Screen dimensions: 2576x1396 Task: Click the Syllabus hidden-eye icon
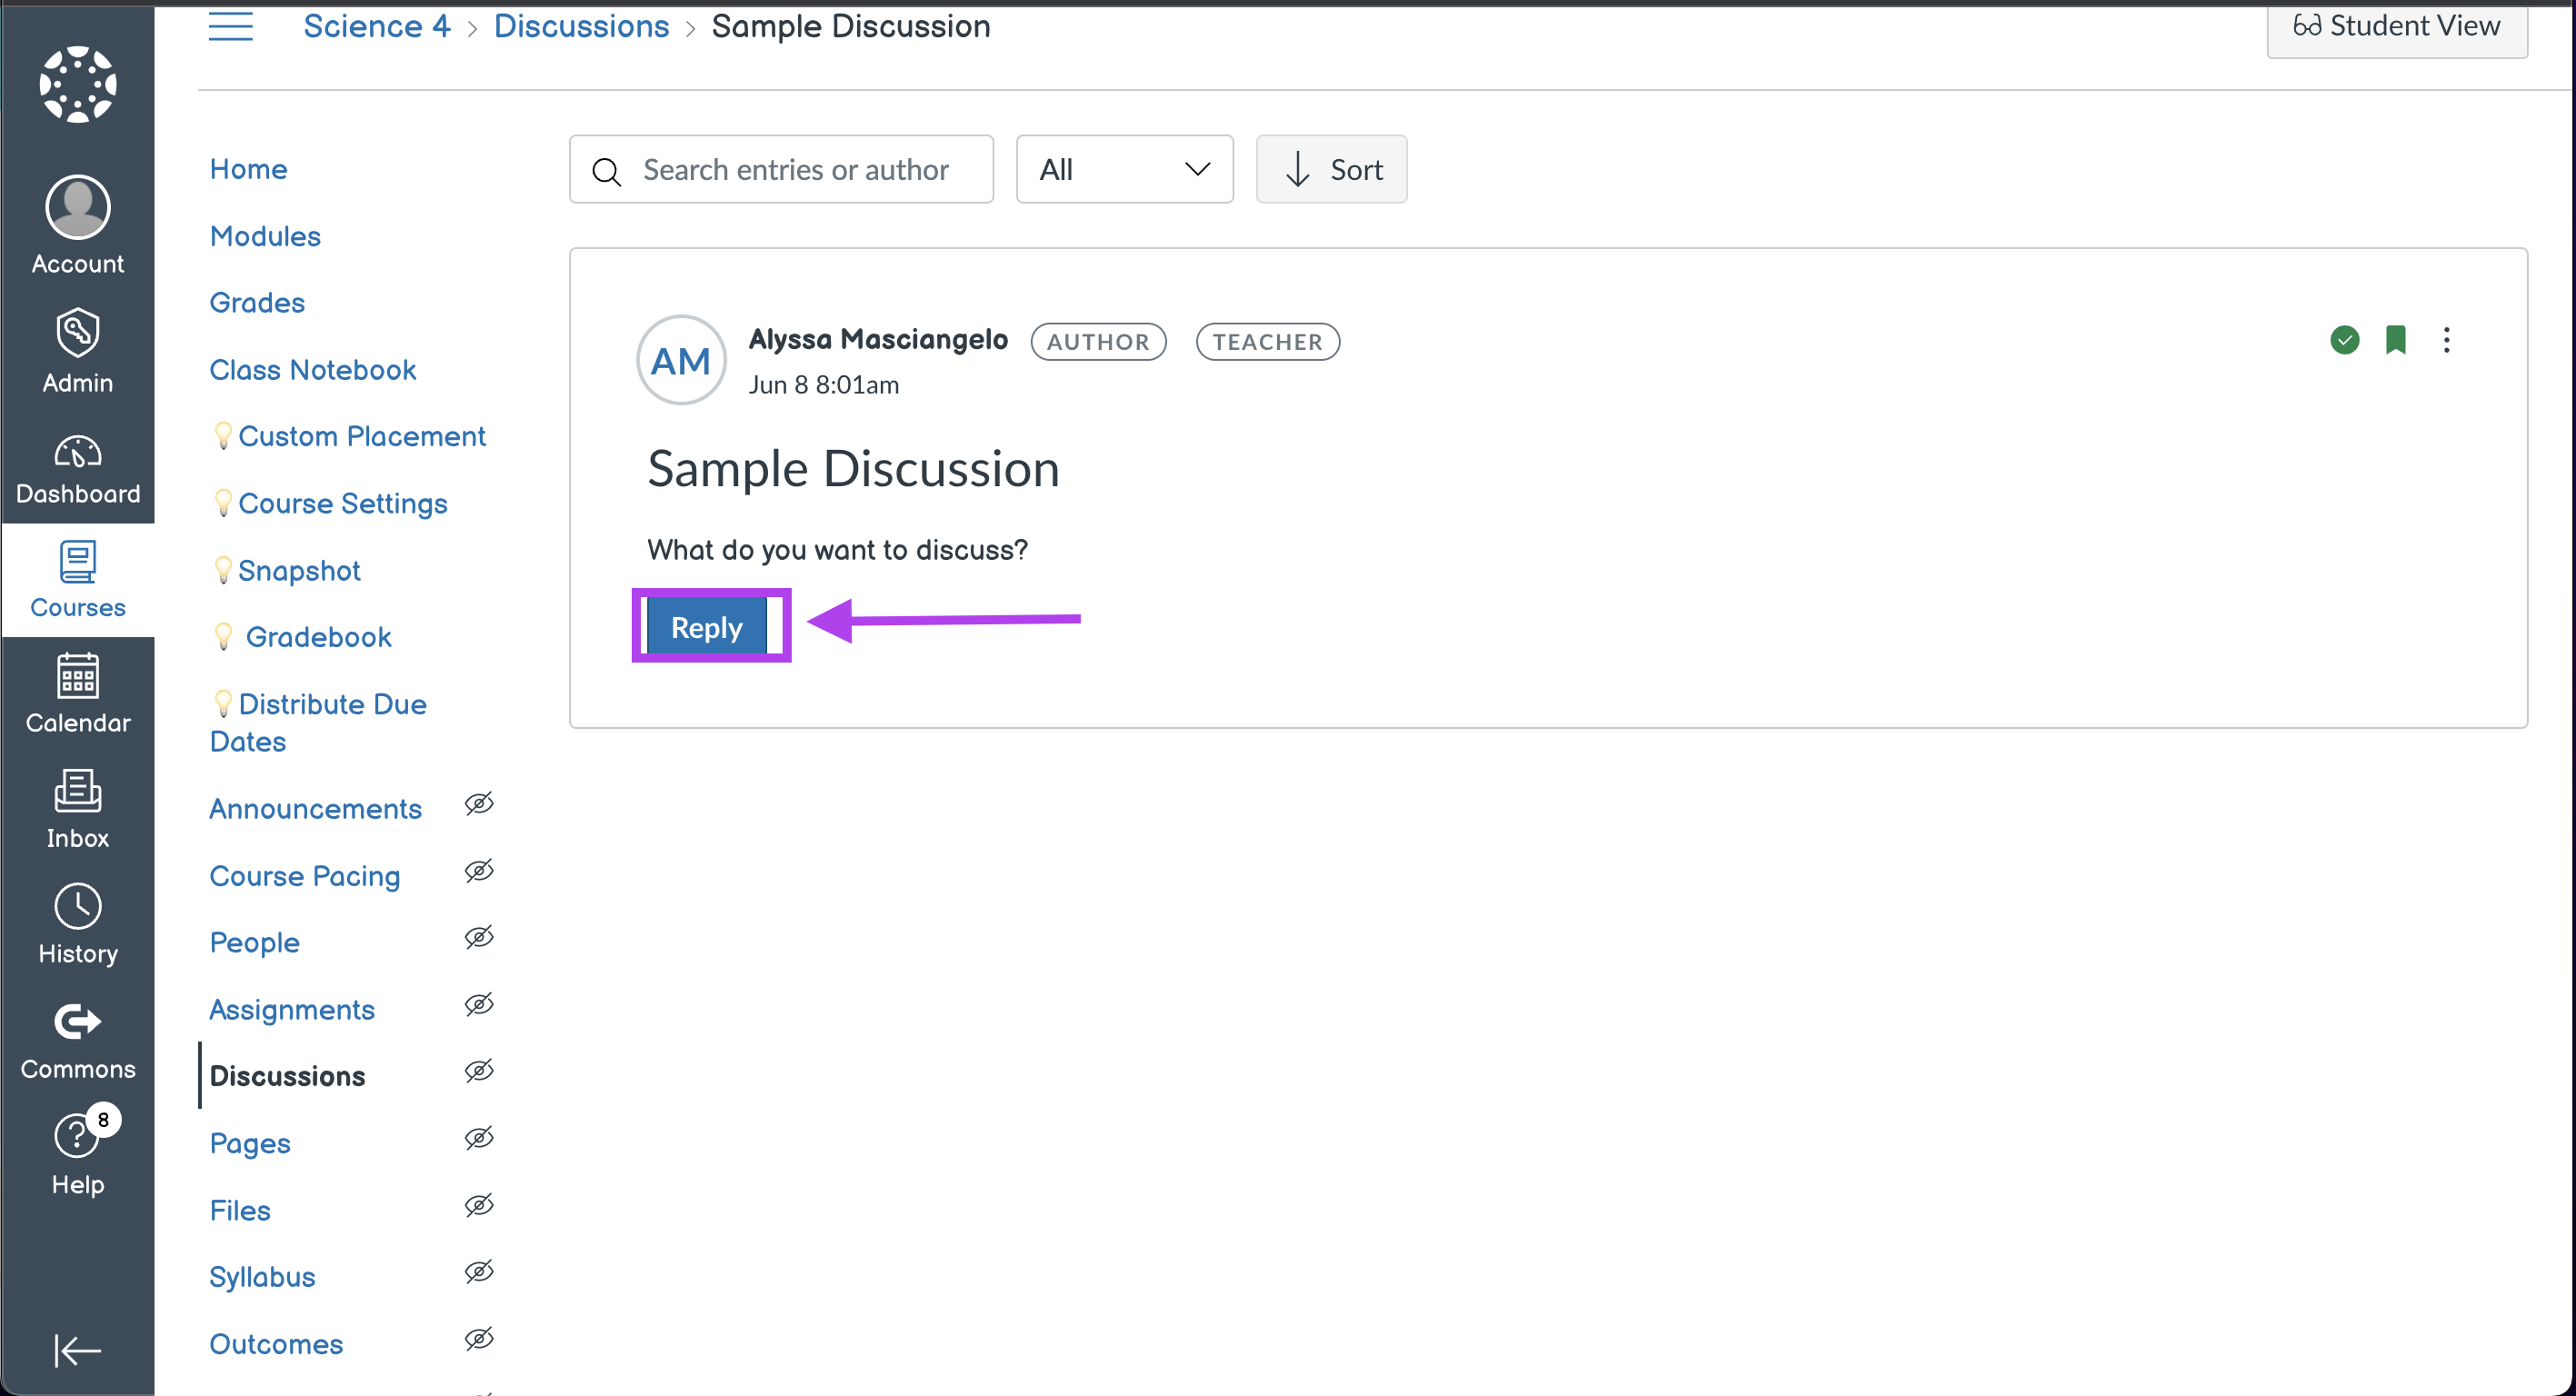479,1272
